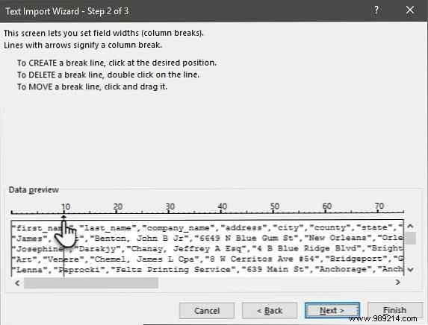Click the Cancel button
428x325 pixels.
(x=207, y=310)
